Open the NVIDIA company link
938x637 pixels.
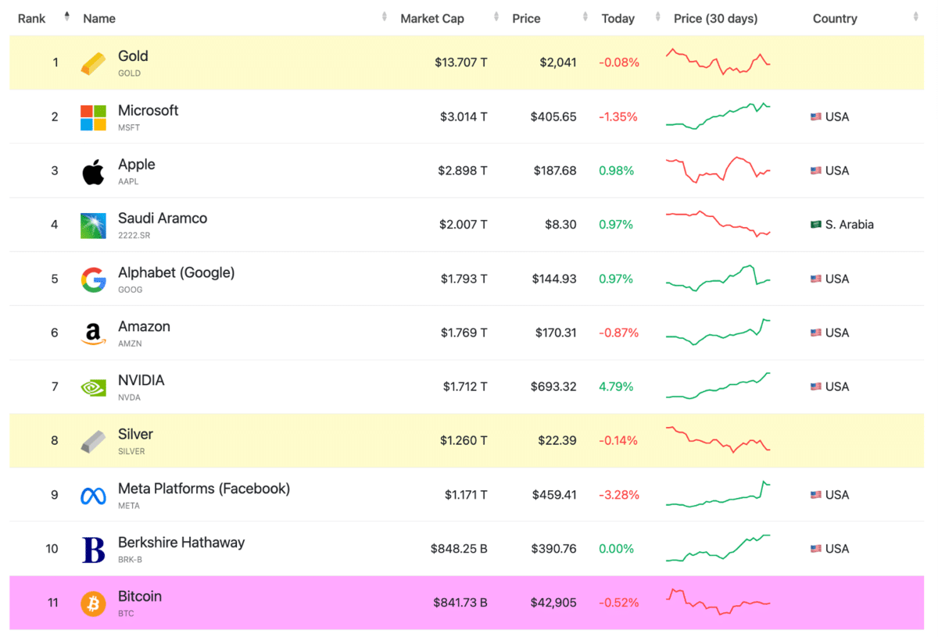141,380
